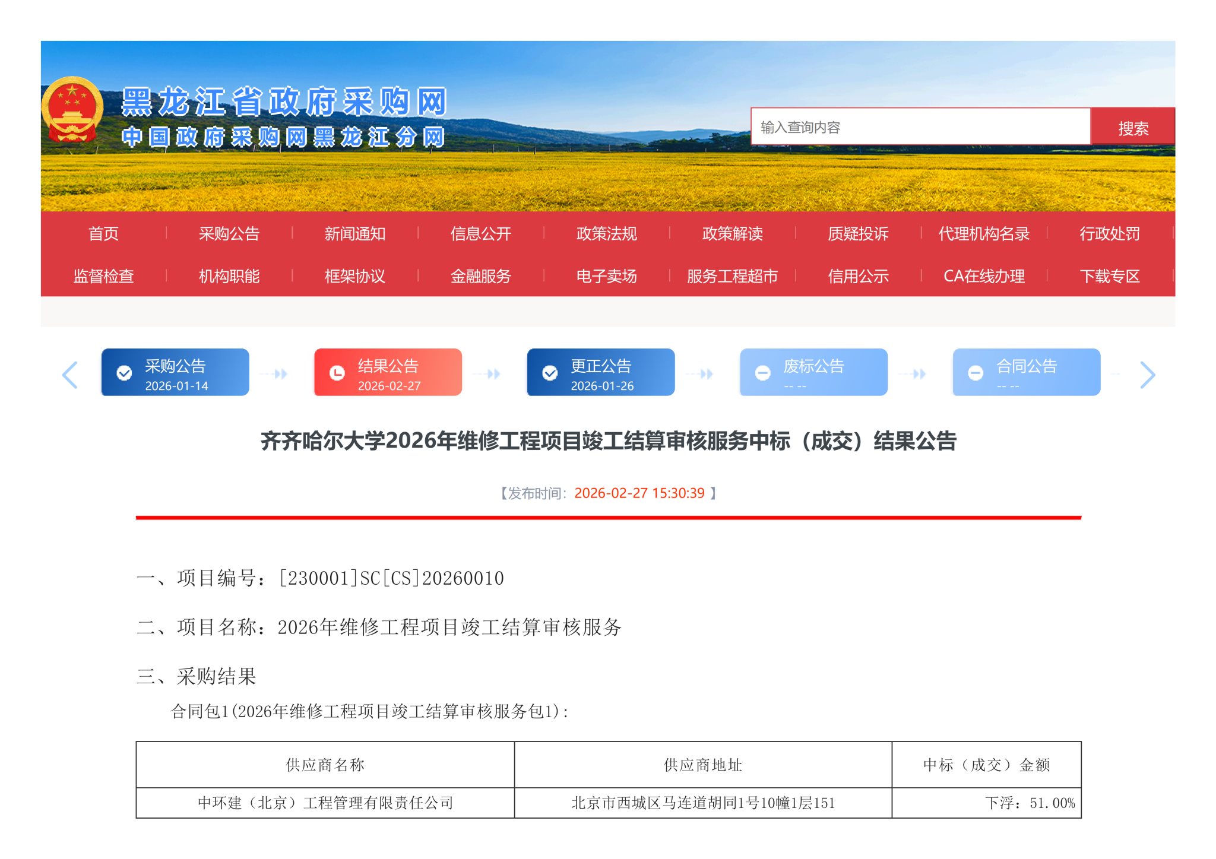Select 电子卖场 from the navigation bar
1216x859 pixels.
coord(606,276)
